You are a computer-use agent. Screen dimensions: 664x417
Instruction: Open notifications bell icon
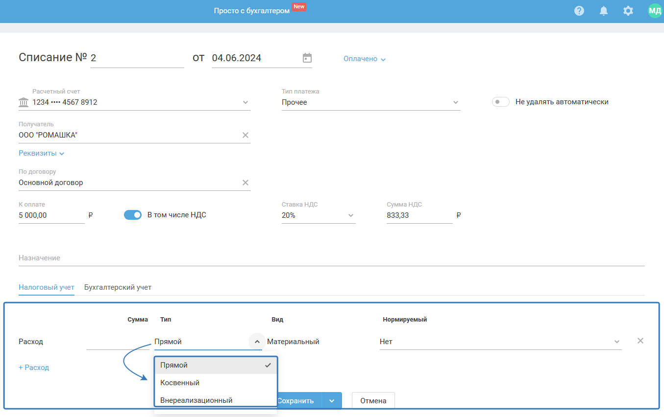pos(604,11)
